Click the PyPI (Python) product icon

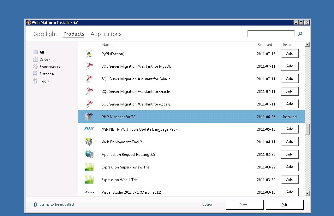click(x=89, y=54)
